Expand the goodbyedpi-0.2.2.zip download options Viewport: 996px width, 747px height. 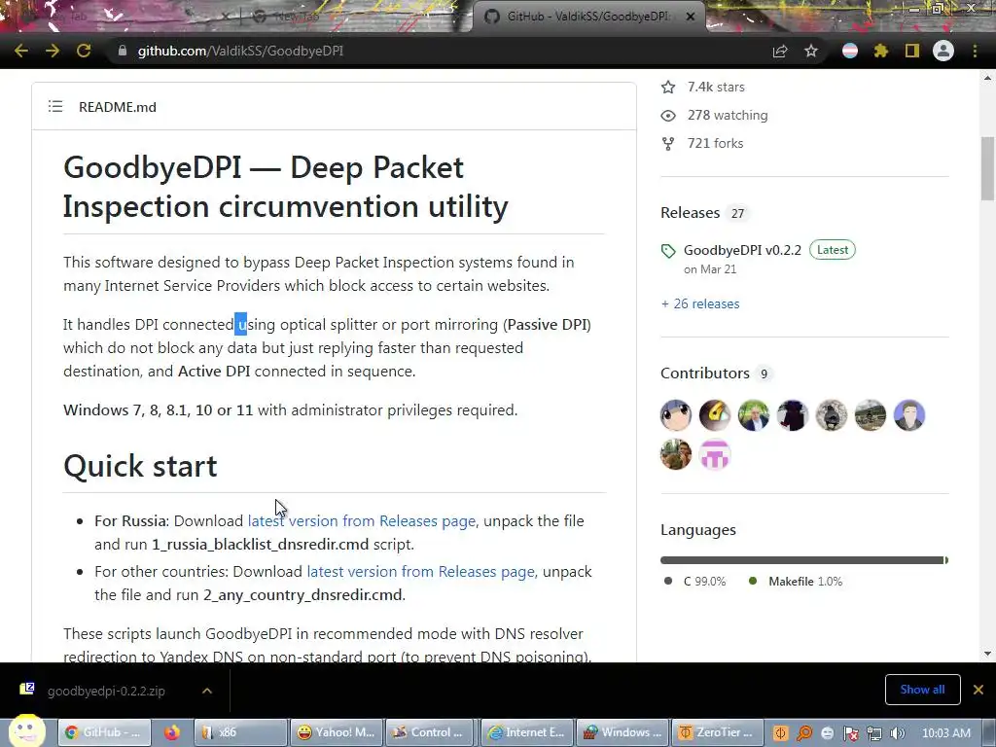pyautogui.click(x=207, y=691)
